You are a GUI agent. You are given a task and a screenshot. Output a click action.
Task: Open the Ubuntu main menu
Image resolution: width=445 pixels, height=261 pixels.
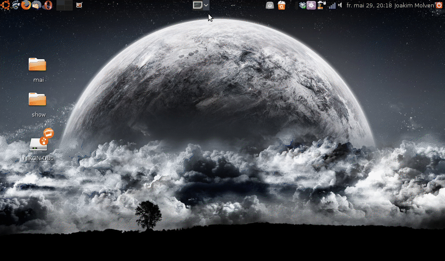pos(6,5)
